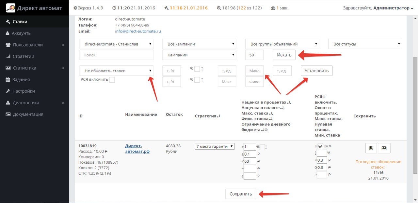Uncheck the РСЯ вкл. checkbox in campaign row
Screen dimensions: 418x203
[320, 146]
